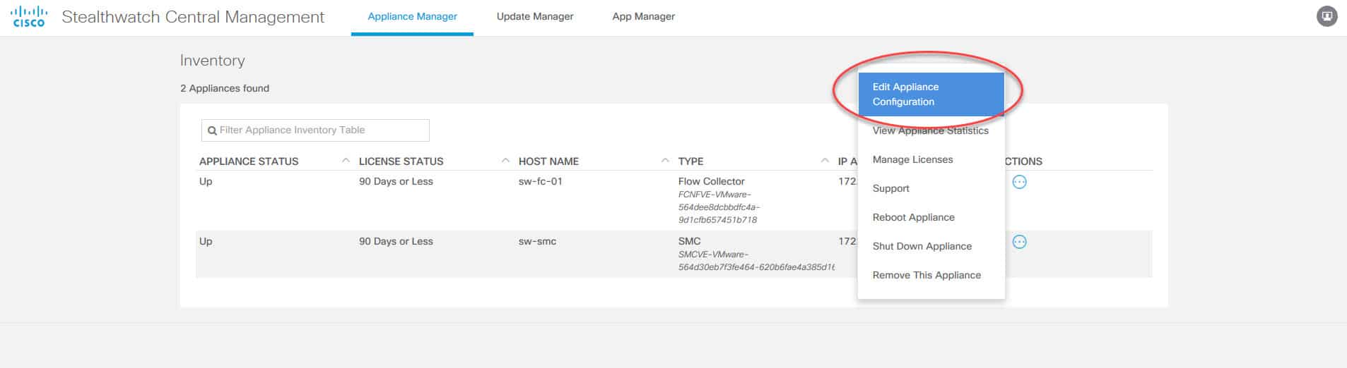Click the FCNFVE-VMware serial text
The height and width of the screenshot is (368, 1347).
point(718,207)
